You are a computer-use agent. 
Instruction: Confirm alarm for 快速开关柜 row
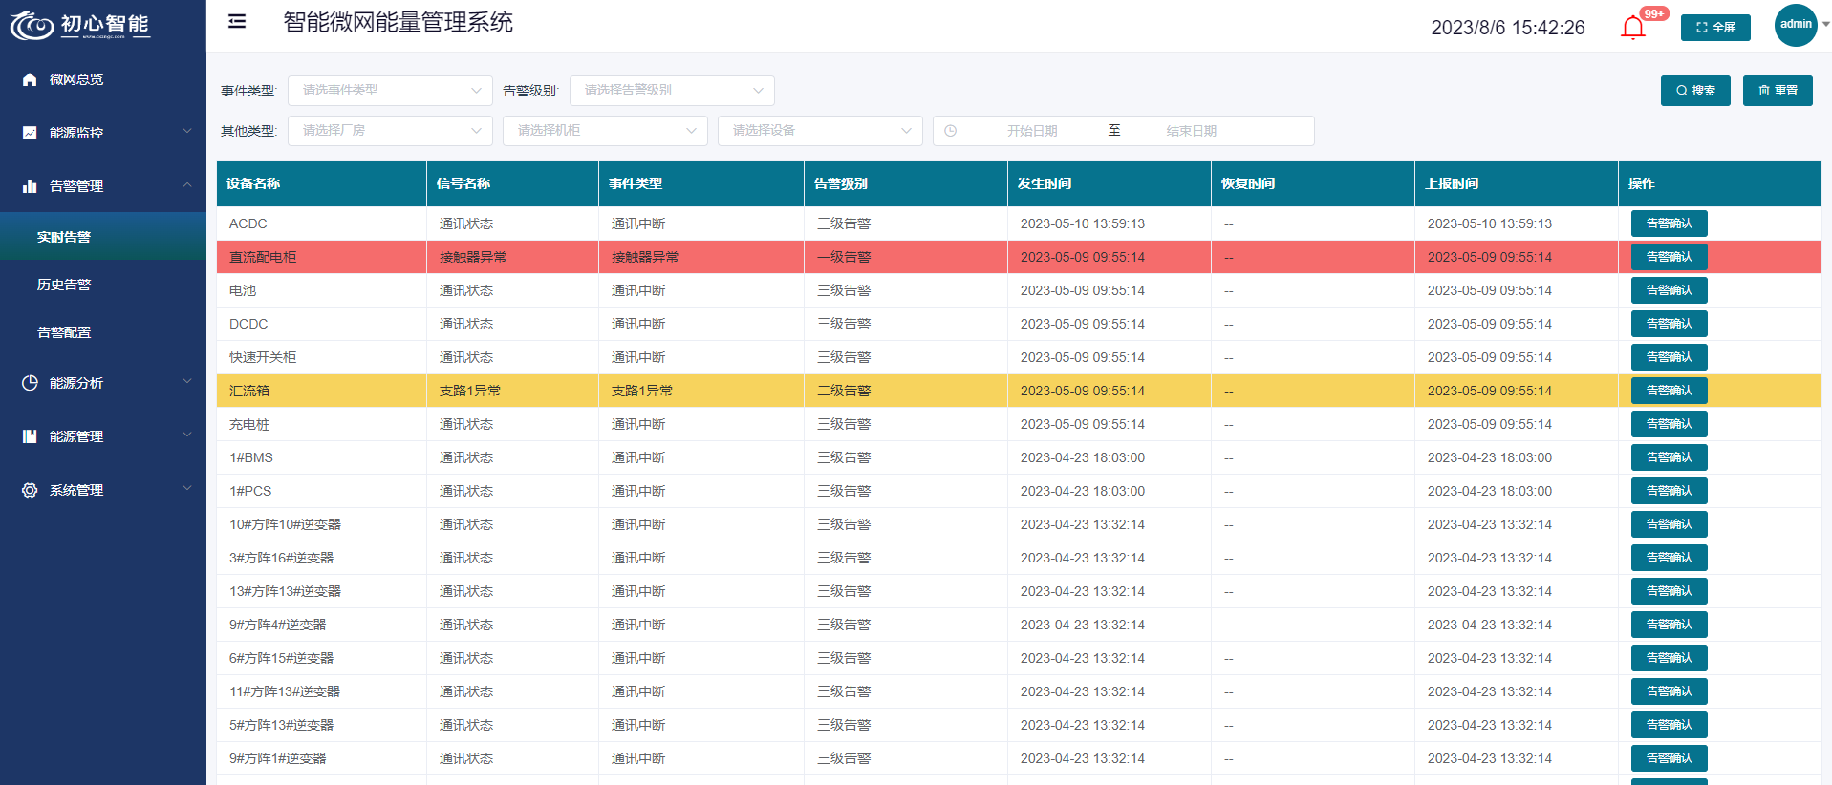click(x=1669, y=357)
